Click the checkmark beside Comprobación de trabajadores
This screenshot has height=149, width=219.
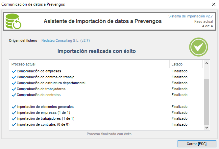click(x=14, y=89)
